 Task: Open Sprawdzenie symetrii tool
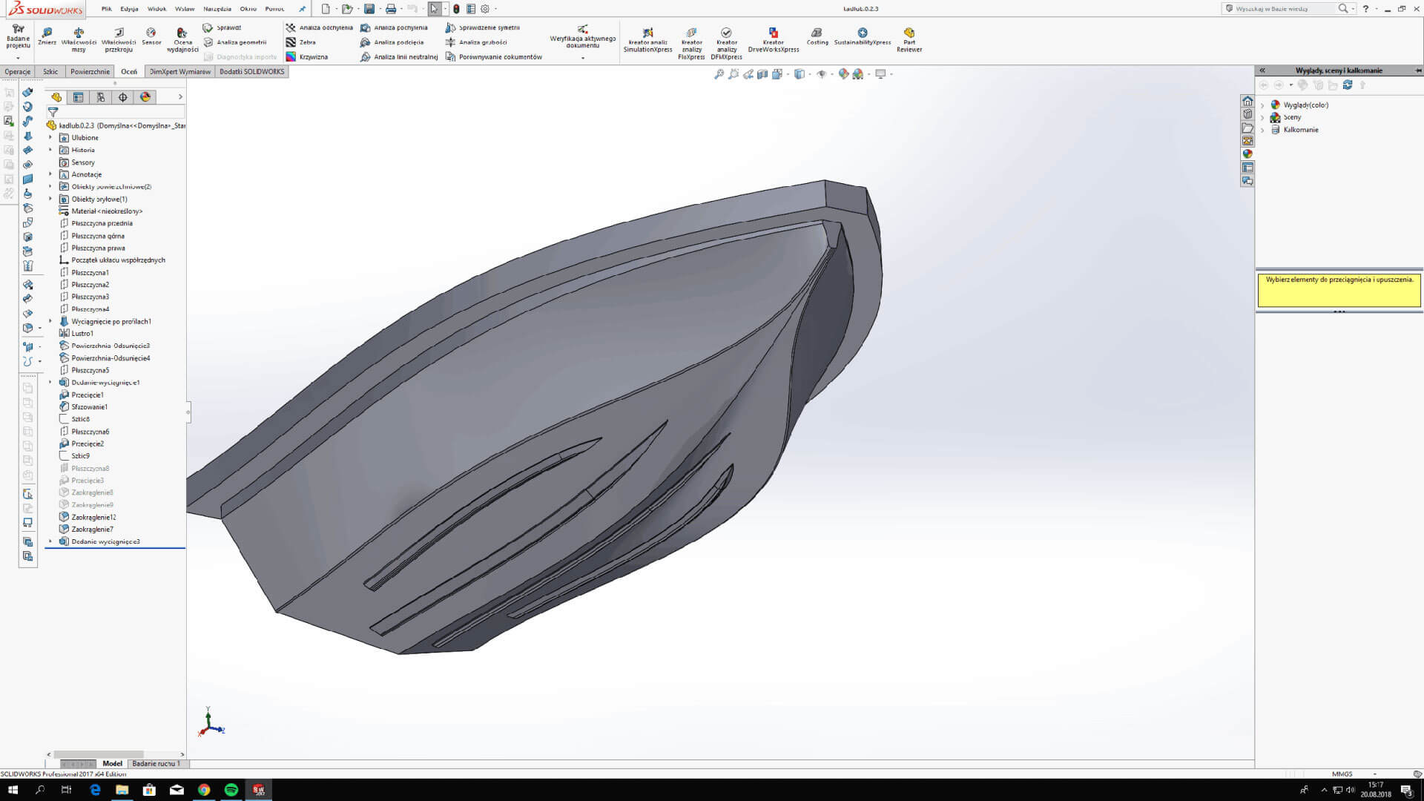click(x=483, y=27)
